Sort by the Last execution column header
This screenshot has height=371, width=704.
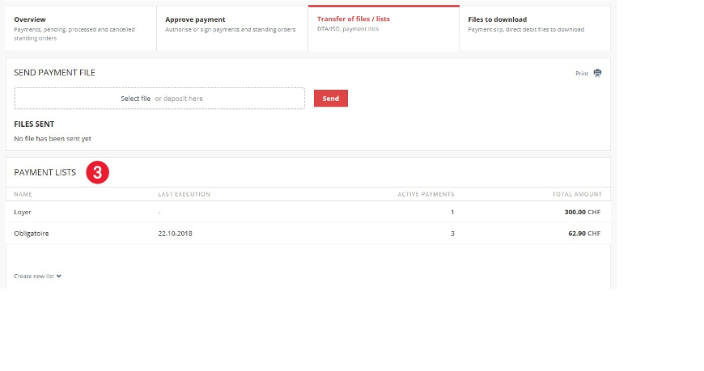tap(184, 194)
